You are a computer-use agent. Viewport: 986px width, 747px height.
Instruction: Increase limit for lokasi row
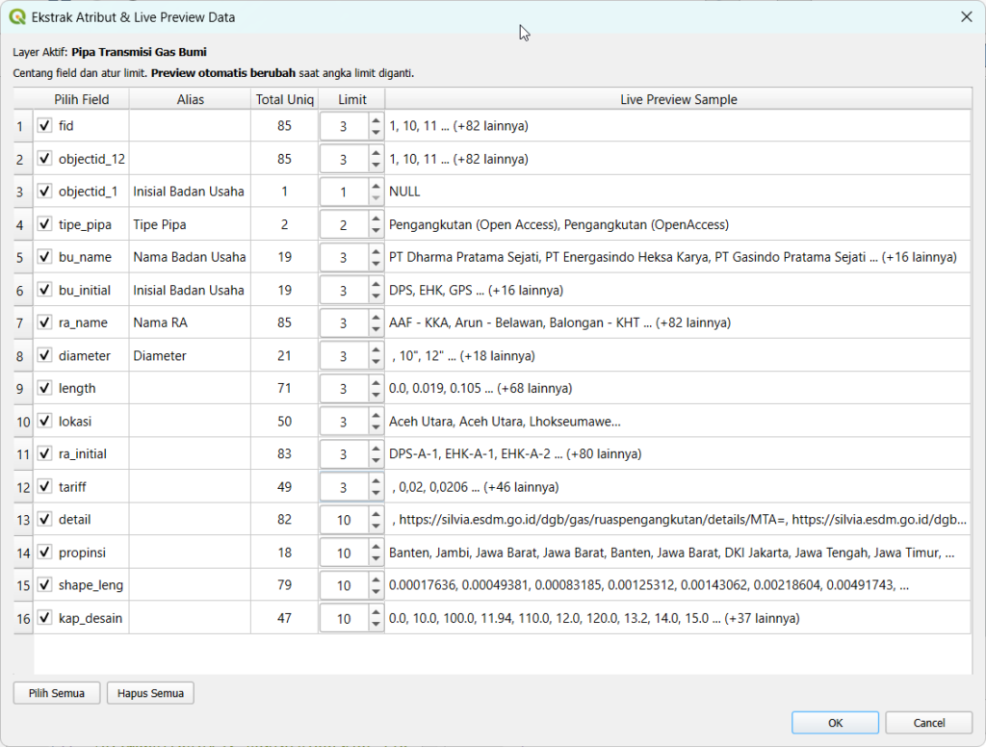[x=376, y=414]
